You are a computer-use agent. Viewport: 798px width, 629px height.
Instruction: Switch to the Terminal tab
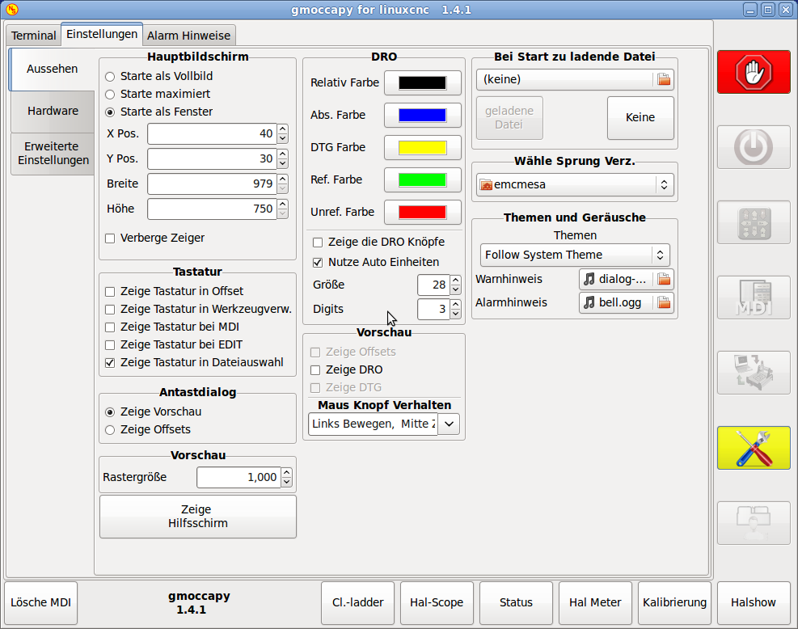click(34, 36)
